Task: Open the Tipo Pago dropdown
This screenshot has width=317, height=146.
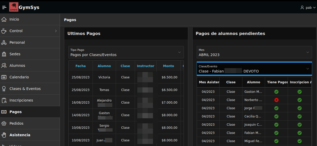Action: (126, 52)
